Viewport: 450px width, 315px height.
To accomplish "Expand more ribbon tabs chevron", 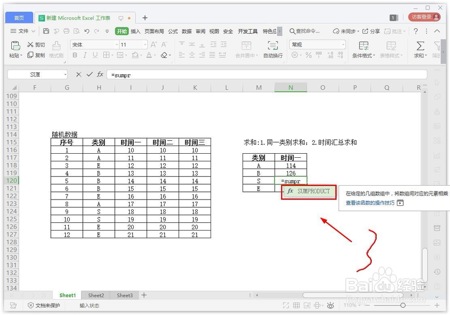I will coord(279,31).
